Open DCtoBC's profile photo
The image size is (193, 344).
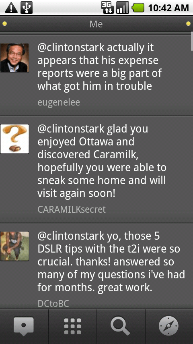tap(15, 246)
